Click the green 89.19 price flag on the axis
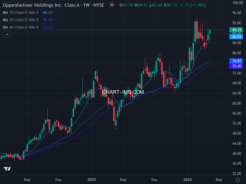The image size is (246, 184). coord(236,30)
